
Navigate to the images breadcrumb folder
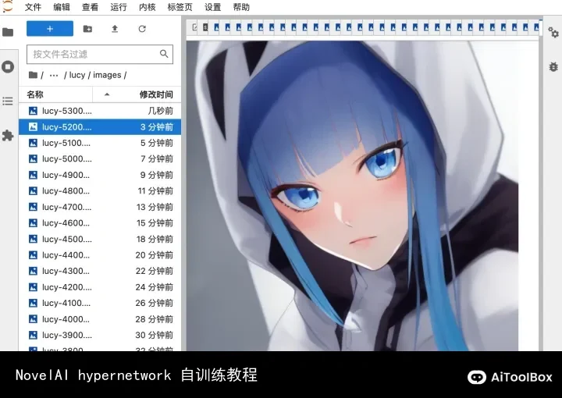107,75
